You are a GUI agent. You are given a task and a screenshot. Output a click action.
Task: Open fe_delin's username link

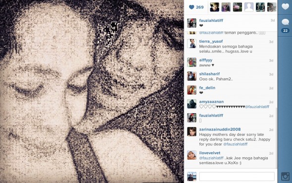tap(207, 88)
